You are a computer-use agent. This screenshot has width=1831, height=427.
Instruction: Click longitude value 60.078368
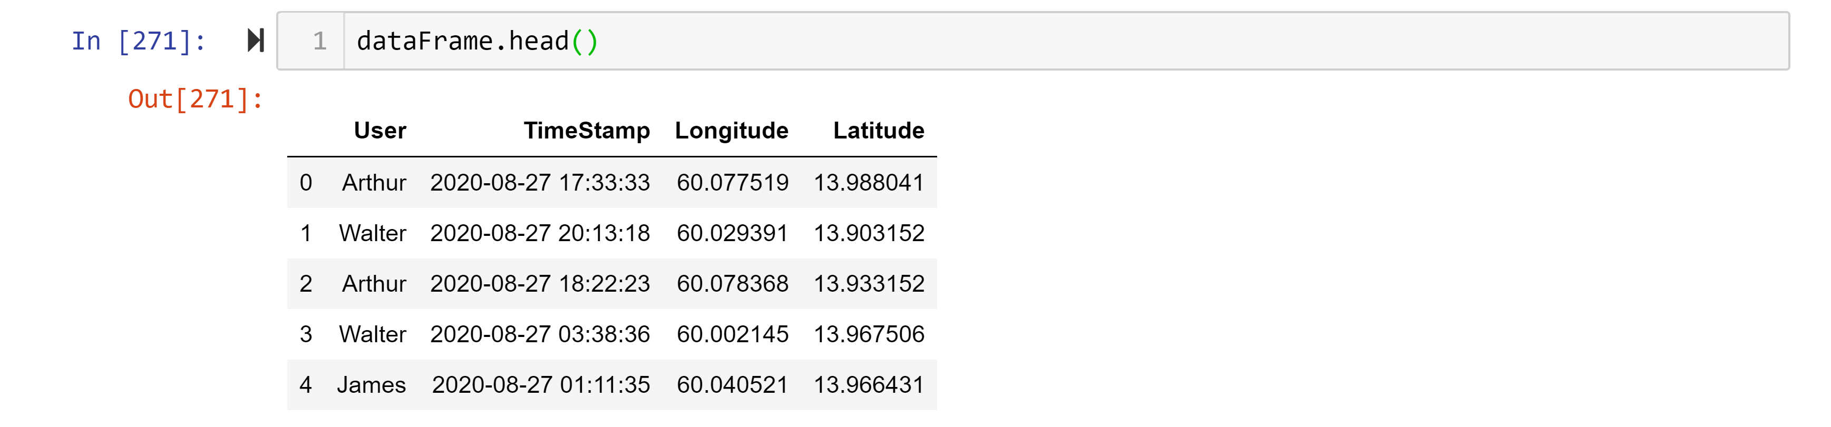(x=732, y=283)
